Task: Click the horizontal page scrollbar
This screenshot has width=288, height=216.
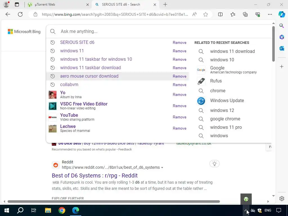Action: (x=114, y=201)
